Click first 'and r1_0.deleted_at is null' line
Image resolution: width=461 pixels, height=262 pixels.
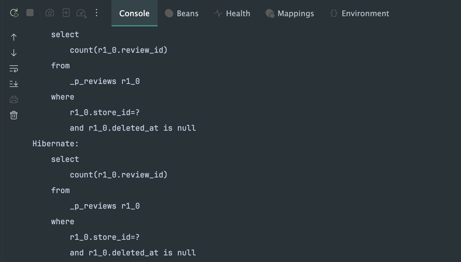[133, 128]
